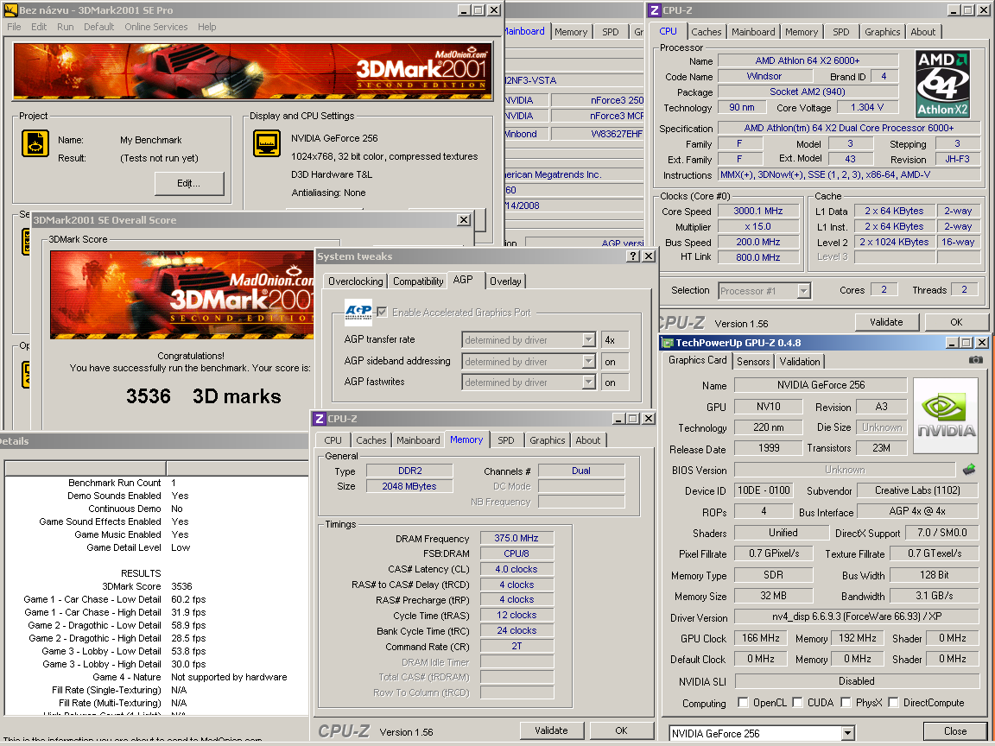Switch to Compatibility tab in System tweaks

[x=417, y=281]
